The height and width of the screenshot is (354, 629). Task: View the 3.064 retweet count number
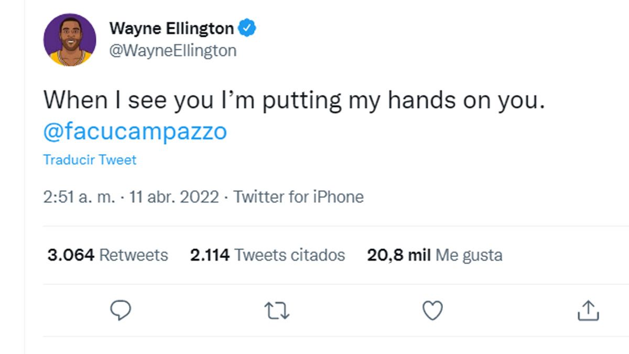click(x=71, y=255)
